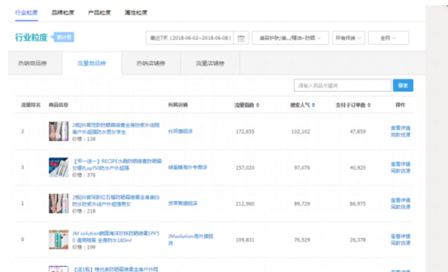Open RECIPE sunscreen product thumbnail
Screen dimensions: 448x272
pos(59,168)
